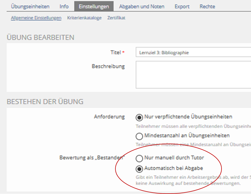
Task: Click the Beschreibung field label
Action: tap(108, 66)
